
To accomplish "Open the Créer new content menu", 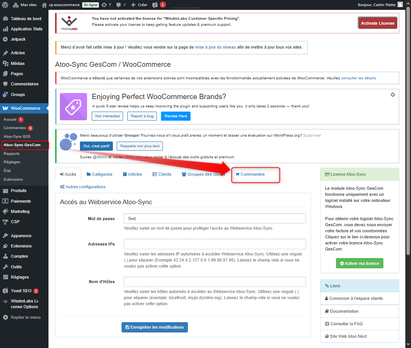I will pos(139,5).
